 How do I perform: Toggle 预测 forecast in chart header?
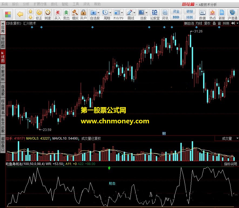coord(226,23)
